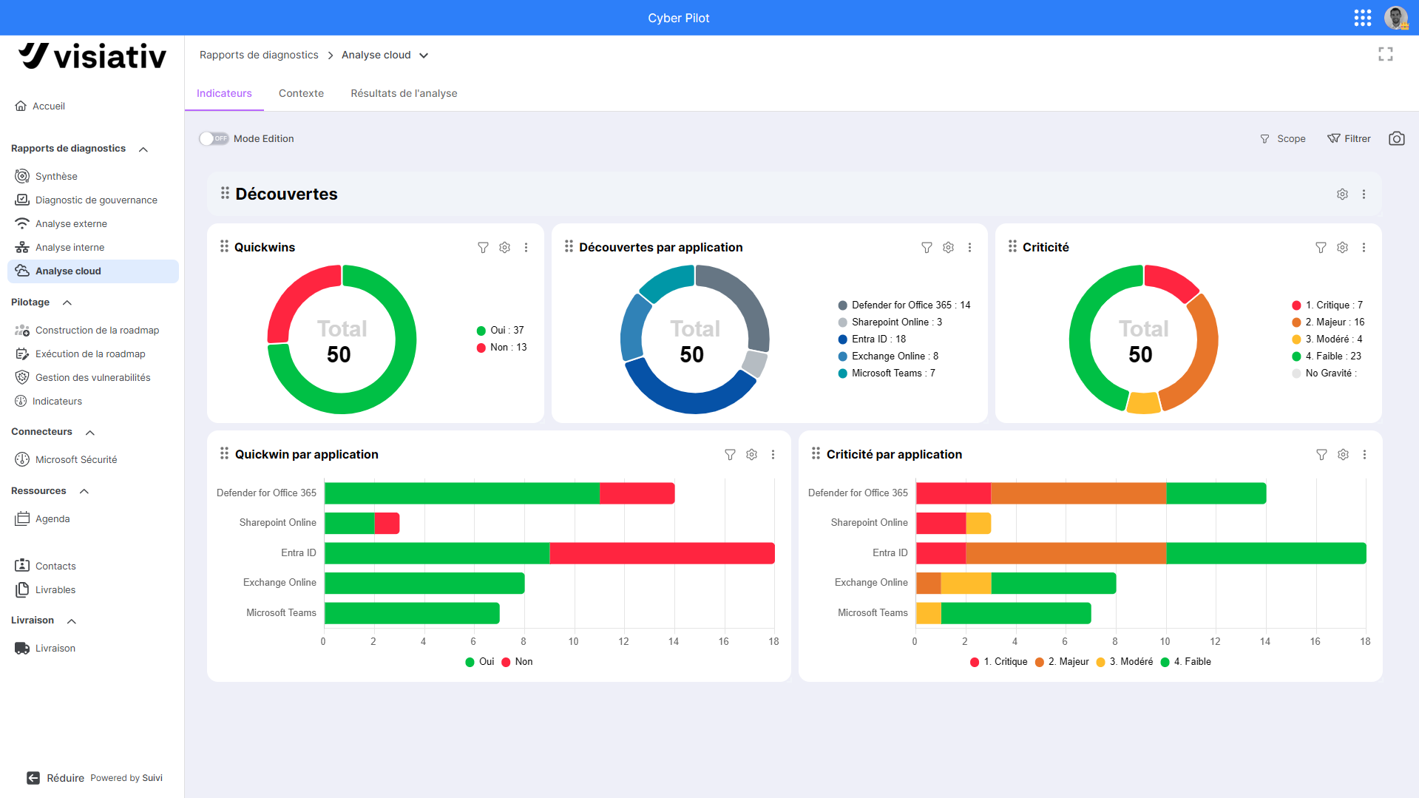Open Quickwins widget more options
Viewport: 1419px width, 798px height.
tap(526, 248)
